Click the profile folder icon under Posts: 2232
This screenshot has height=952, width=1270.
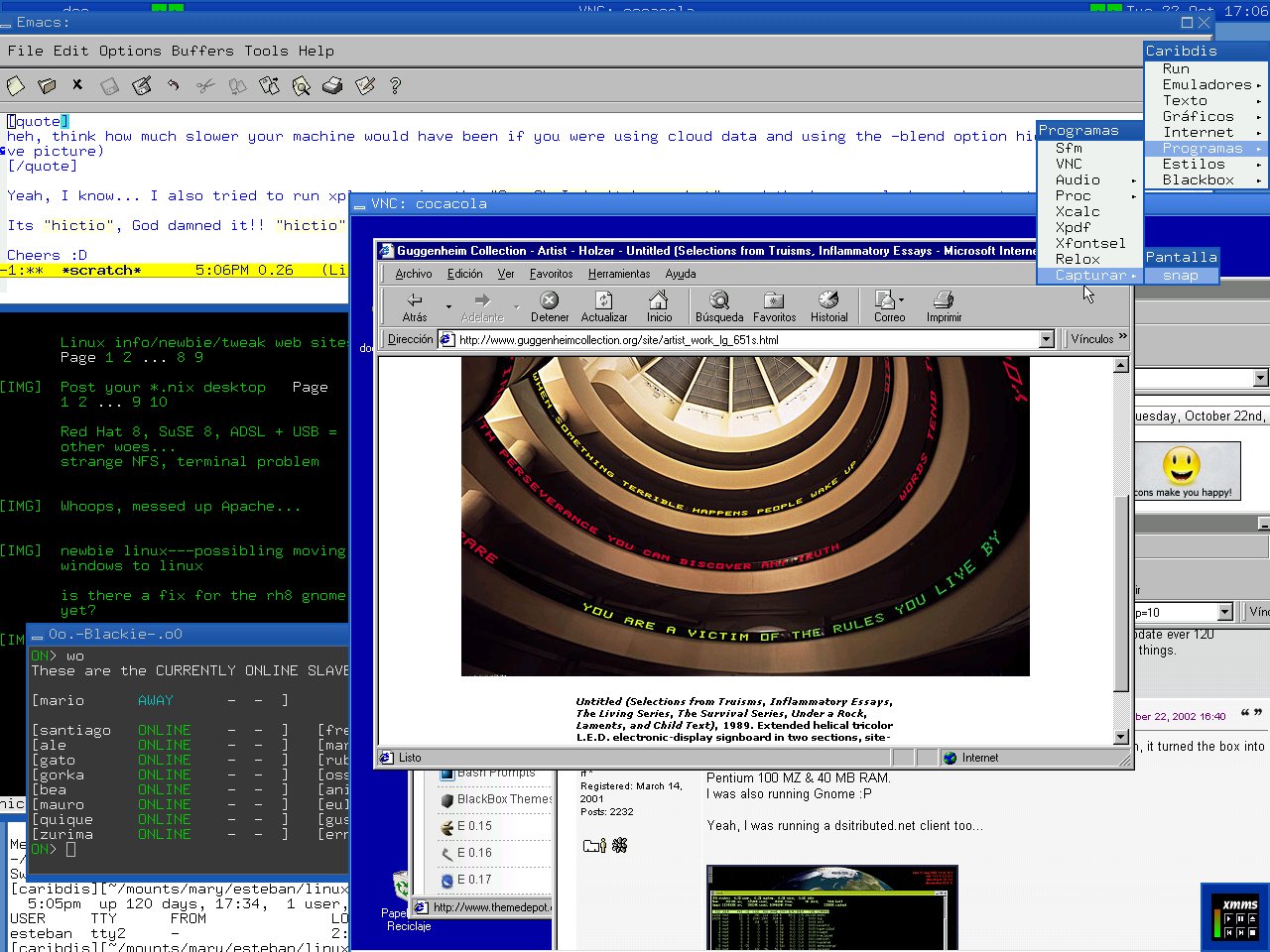594,846
